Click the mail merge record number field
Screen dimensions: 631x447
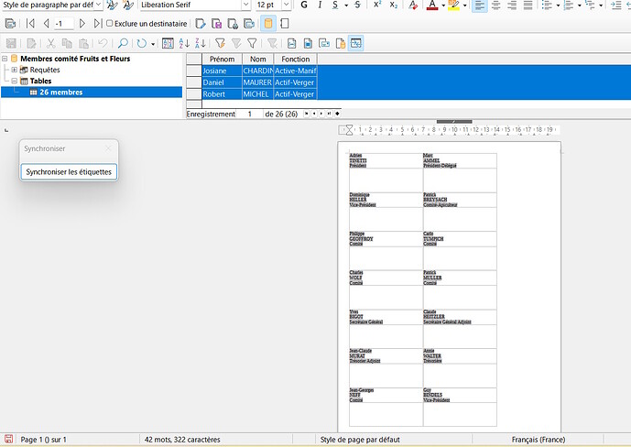tap(63, 24)
